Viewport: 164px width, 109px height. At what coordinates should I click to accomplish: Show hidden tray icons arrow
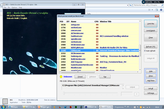coord(131,107)
